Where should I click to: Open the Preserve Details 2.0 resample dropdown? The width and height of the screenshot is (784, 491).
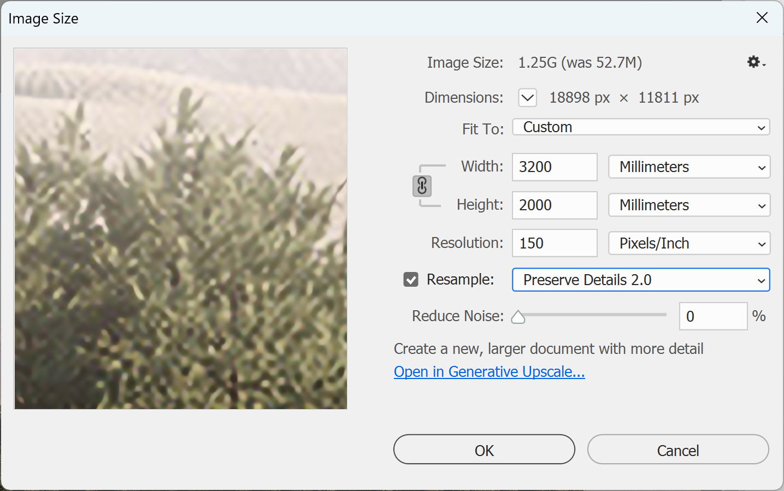click(x=641, y=280)
